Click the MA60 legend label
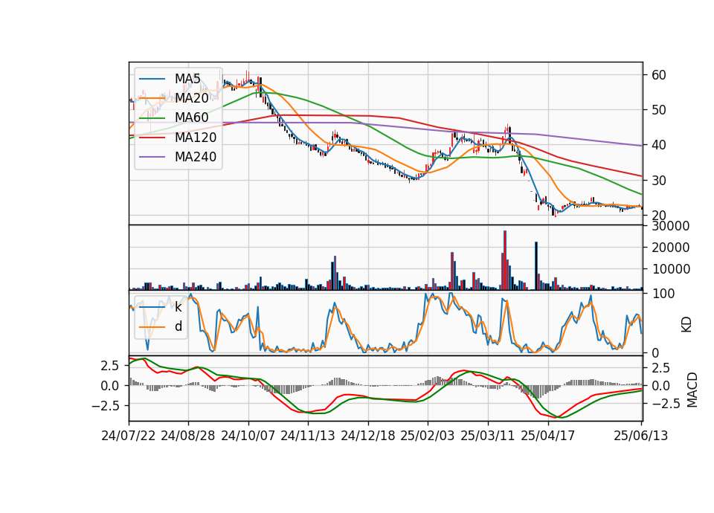 click(191, 118)
